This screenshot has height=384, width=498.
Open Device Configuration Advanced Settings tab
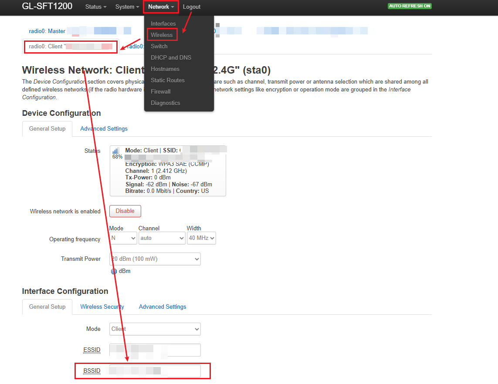(x=104, y=129)
